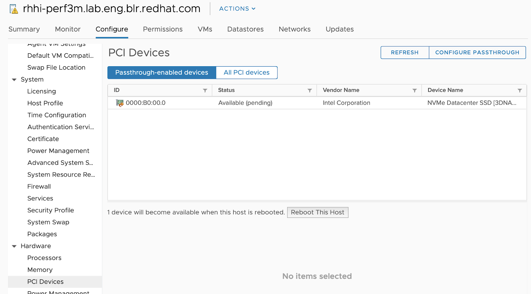Open Security Profile settings

51,211
